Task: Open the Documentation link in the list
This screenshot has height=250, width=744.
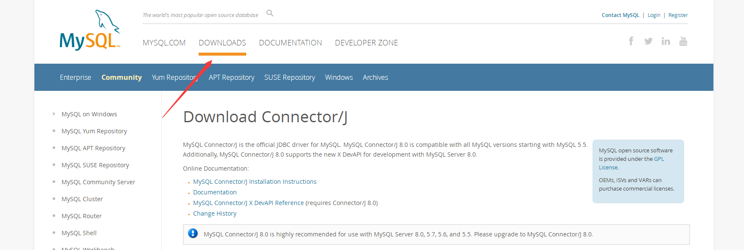Action: coord(215,192)
